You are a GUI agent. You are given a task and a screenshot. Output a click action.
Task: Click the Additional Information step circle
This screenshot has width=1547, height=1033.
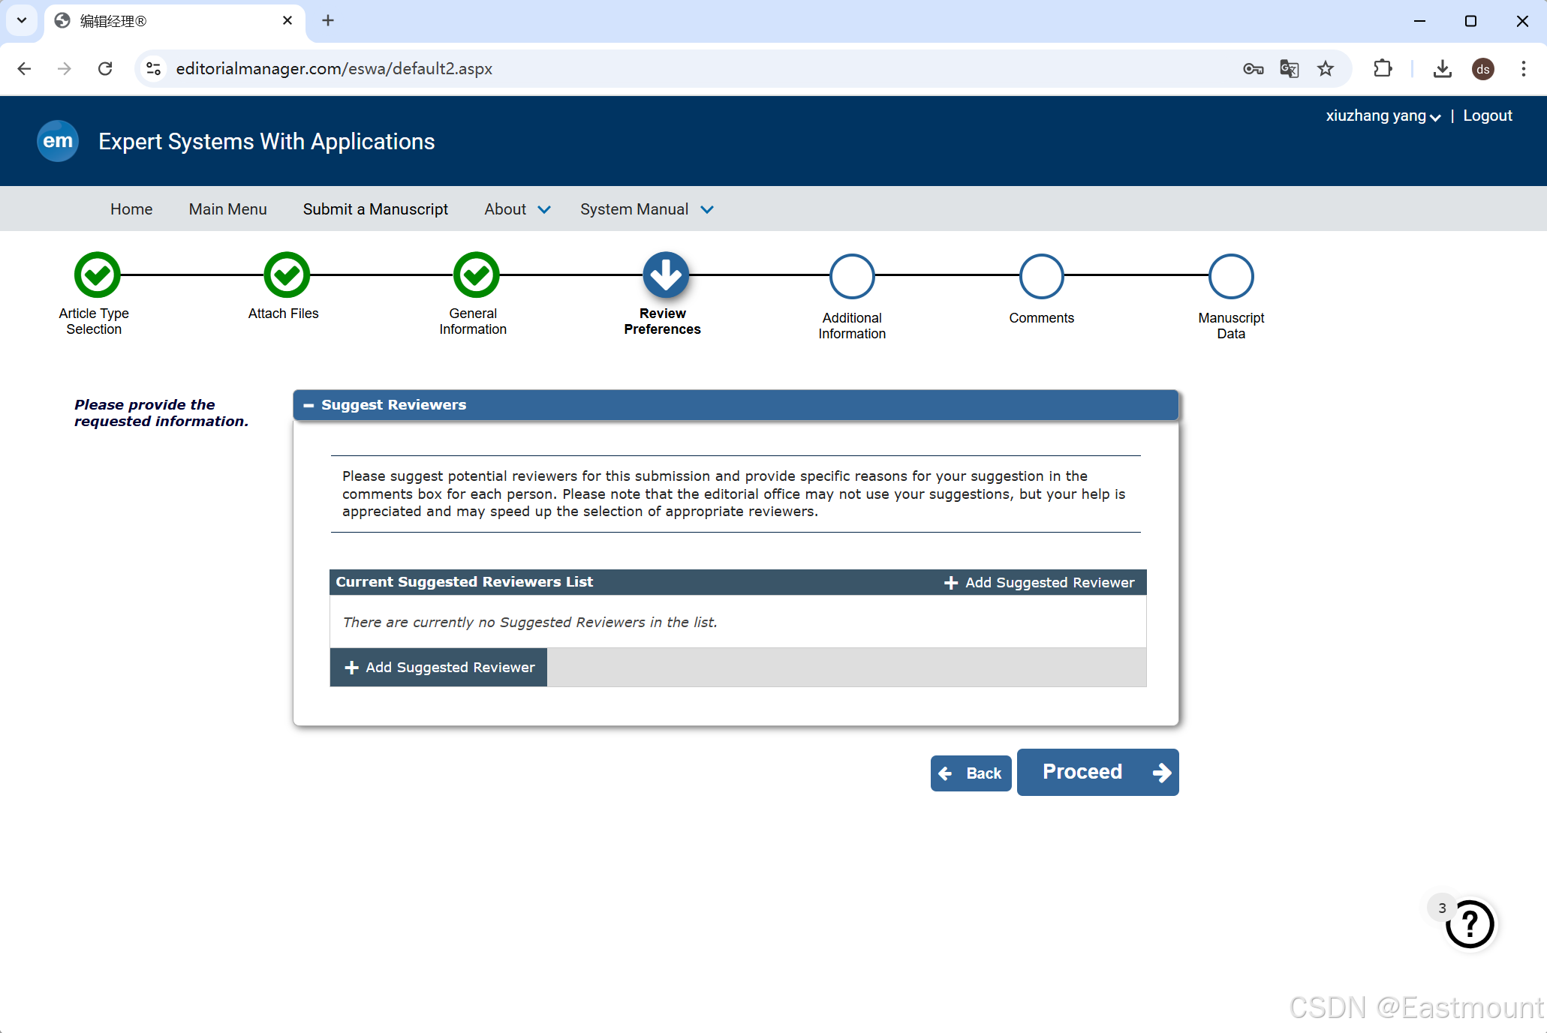tap(852, 277)
